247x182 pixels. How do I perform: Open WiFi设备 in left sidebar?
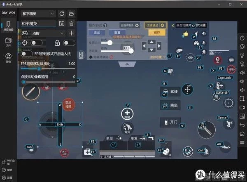click(x=9, y=162)
